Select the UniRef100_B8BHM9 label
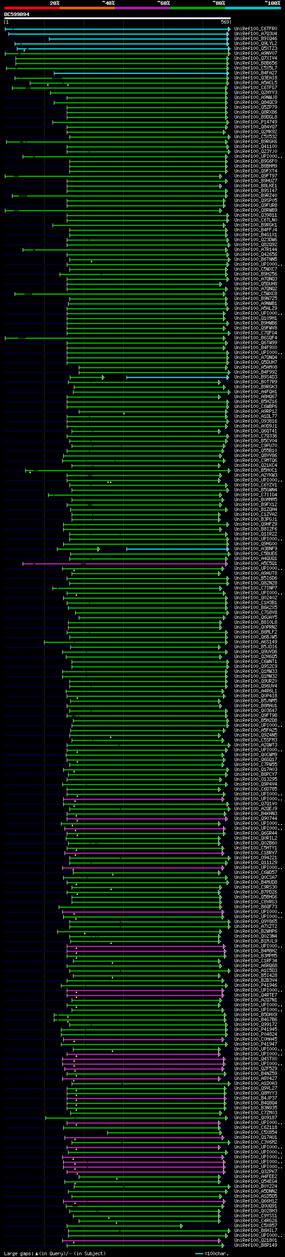Image resolution: width=285 pixels, height=1257 pixels. [x=255, y=166]
